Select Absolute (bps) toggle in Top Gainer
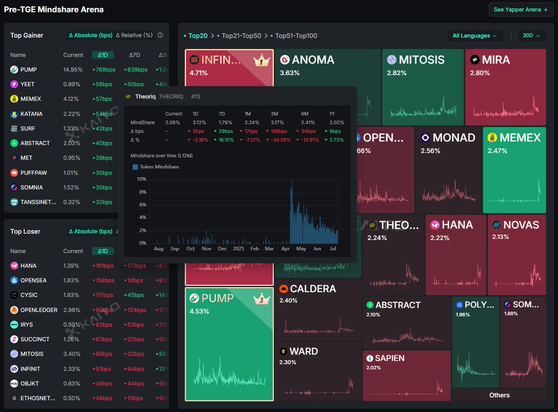The width and height of the screenshot is (558, 412). [90, 35]
